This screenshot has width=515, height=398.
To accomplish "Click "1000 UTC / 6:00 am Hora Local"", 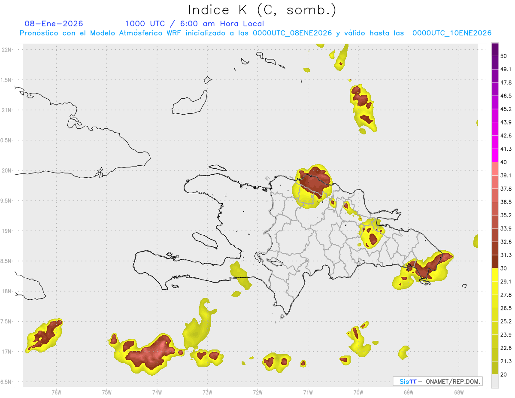I will [194, 24].
